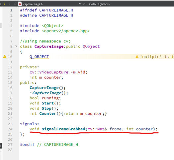Place cursor on the Counter() method name
This screenshot has width=174, height=160.
point(48,114)
